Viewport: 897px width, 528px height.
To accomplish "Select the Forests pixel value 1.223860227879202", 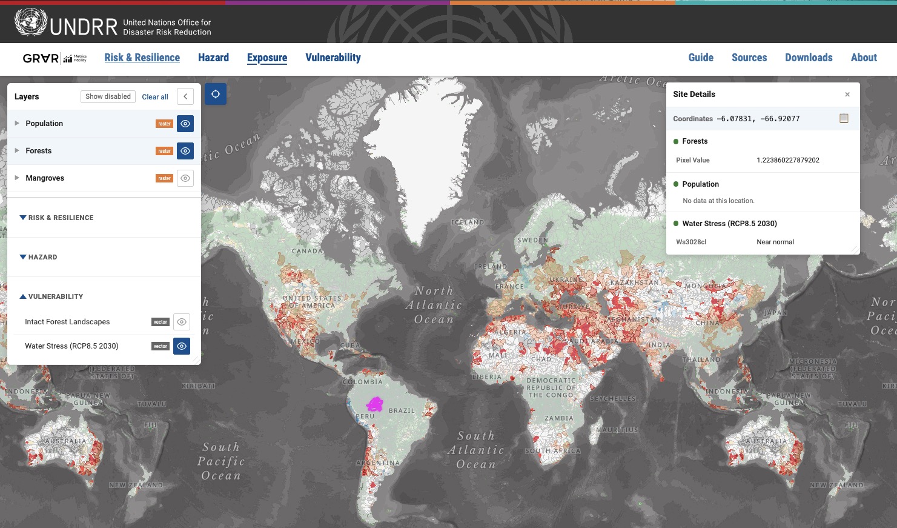I will click(788, 160).
